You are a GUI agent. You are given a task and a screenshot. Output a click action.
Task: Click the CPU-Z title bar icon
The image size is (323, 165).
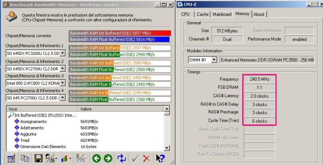[x=180, y=4]
